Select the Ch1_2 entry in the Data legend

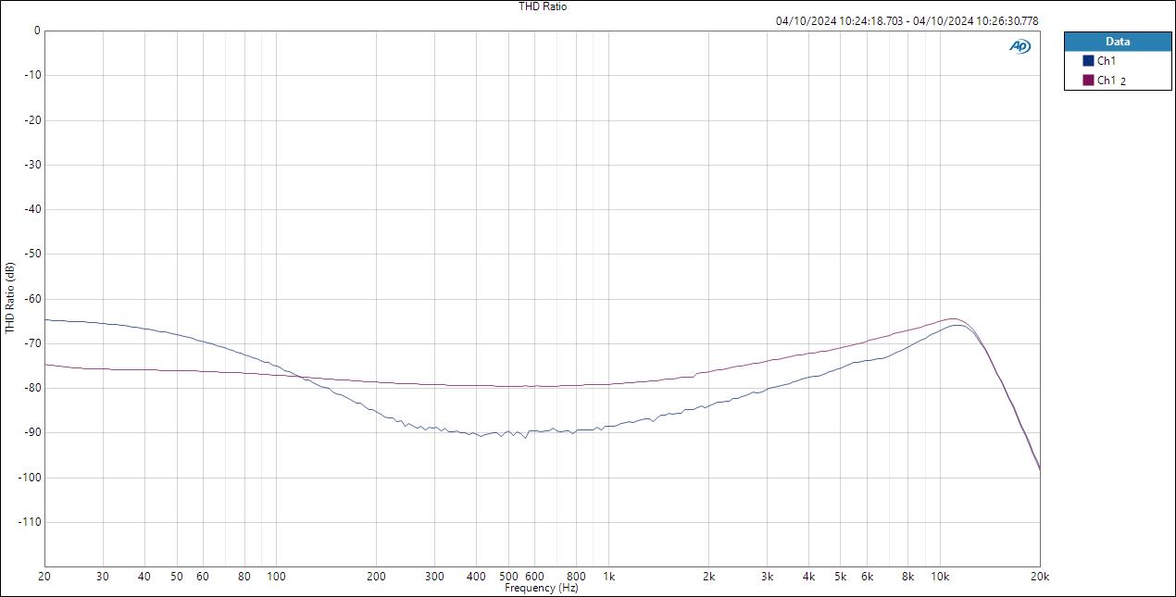point(1109,80)
